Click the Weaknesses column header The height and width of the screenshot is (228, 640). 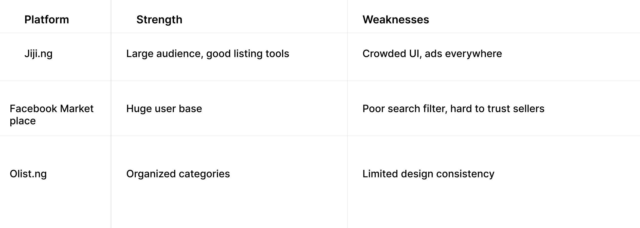click(396, 20)
